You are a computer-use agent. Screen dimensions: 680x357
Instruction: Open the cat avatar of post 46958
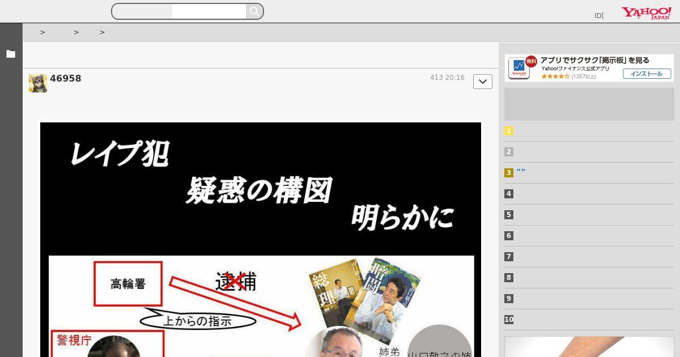click(x=38, y=83)
